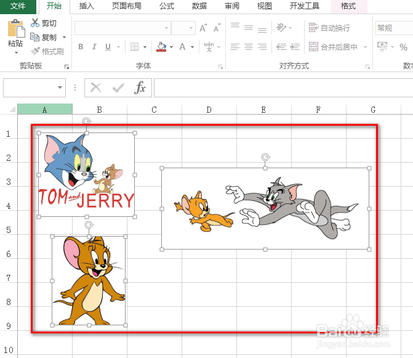Select column A header

tap(45, 109)
